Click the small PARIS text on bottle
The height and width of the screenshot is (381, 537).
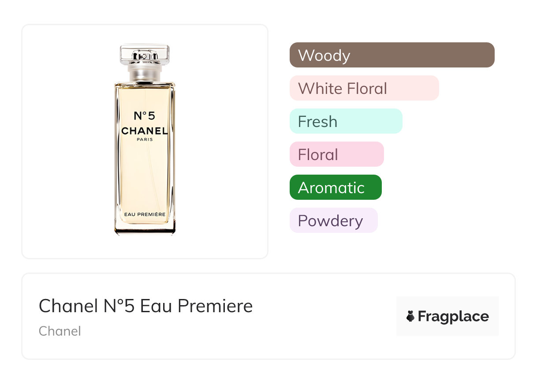(144, 140)
